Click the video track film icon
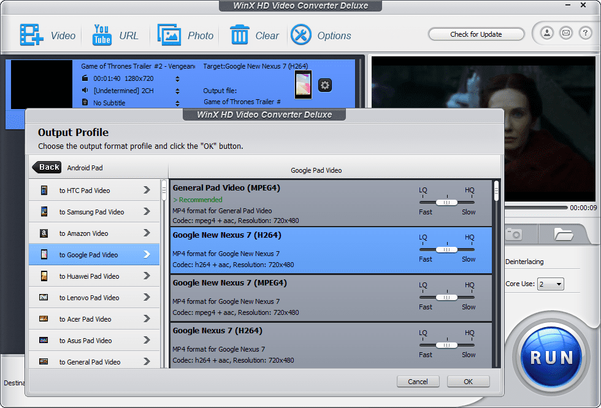 pos(85,78)
